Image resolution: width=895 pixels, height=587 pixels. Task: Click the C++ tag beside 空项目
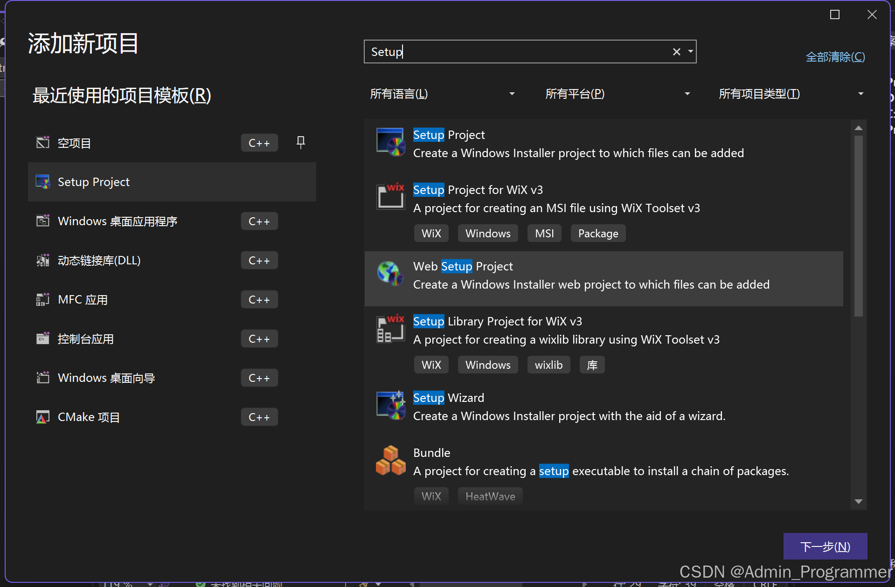(x=259, y=143)
